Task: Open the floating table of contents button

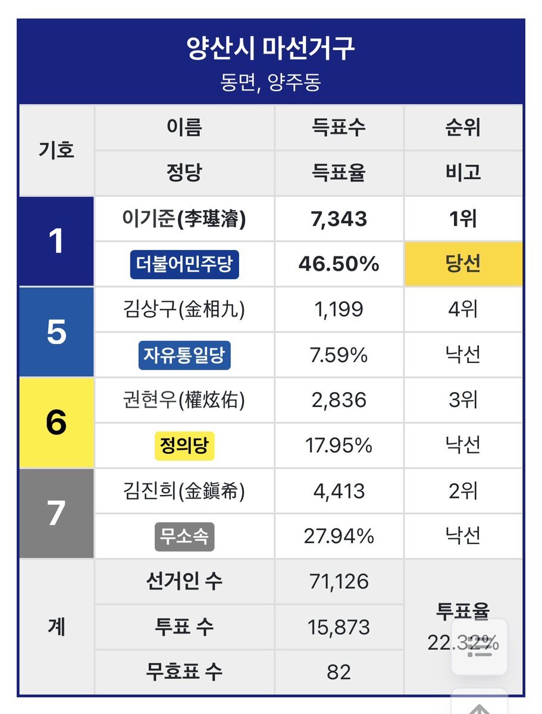Action: 480,647
